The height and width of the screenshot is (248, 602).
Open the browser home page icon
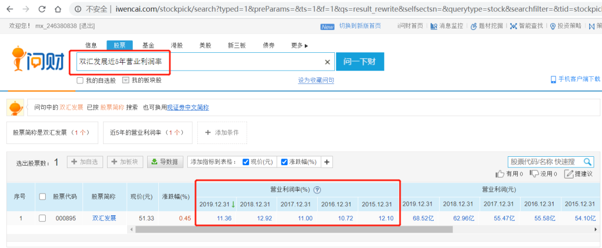pyautogui.click(x=58, y=9)
